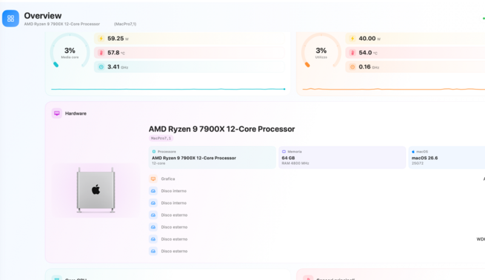The image size is (485, 280).
Task: Click the RAM 4800 MHz text
Action: coord(295,163)
